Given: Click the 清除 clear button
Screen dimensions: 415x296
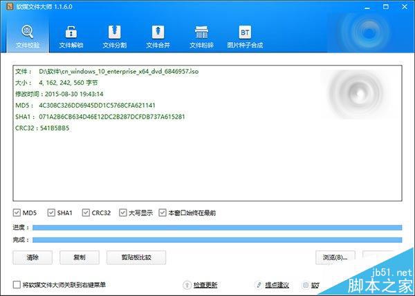Looking at the screenshot, I should point(33,257).
